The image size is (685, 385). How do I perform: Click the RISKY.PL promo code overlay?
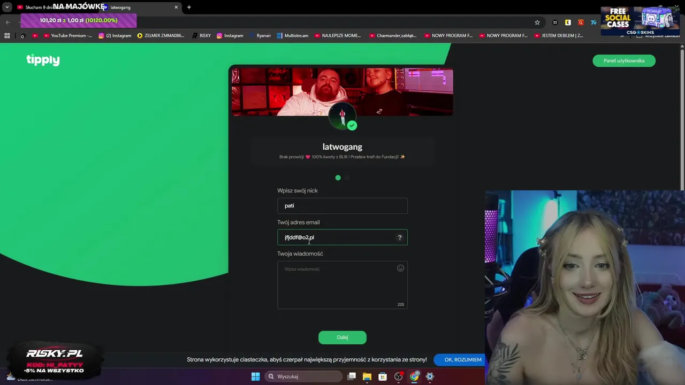click(55, 361)
